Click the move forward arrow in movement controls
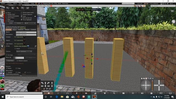The height and width of the screenshot is (99, 176). pyautogui.click(x=45, y=83)
